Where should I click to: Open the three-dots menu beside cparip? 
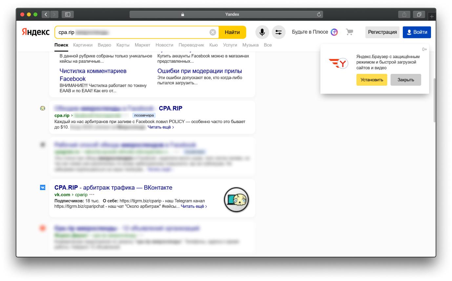coord(92,195)
